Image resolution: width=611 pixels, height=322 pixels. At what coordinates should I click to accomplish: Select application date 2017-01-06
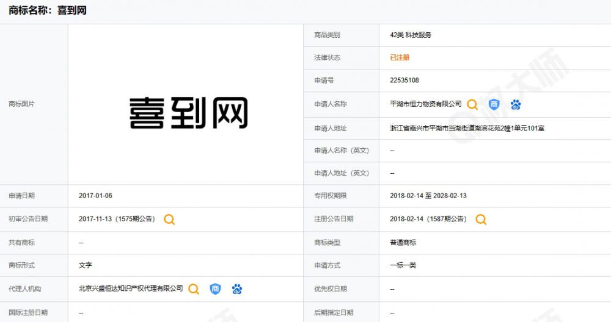[x=95, y=196]
